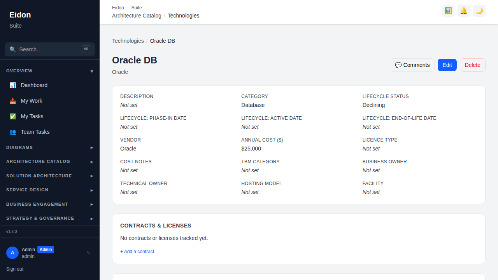
Task: Click Architecture Catalog in header breadcrumb
Action: [x=137, y=16]
